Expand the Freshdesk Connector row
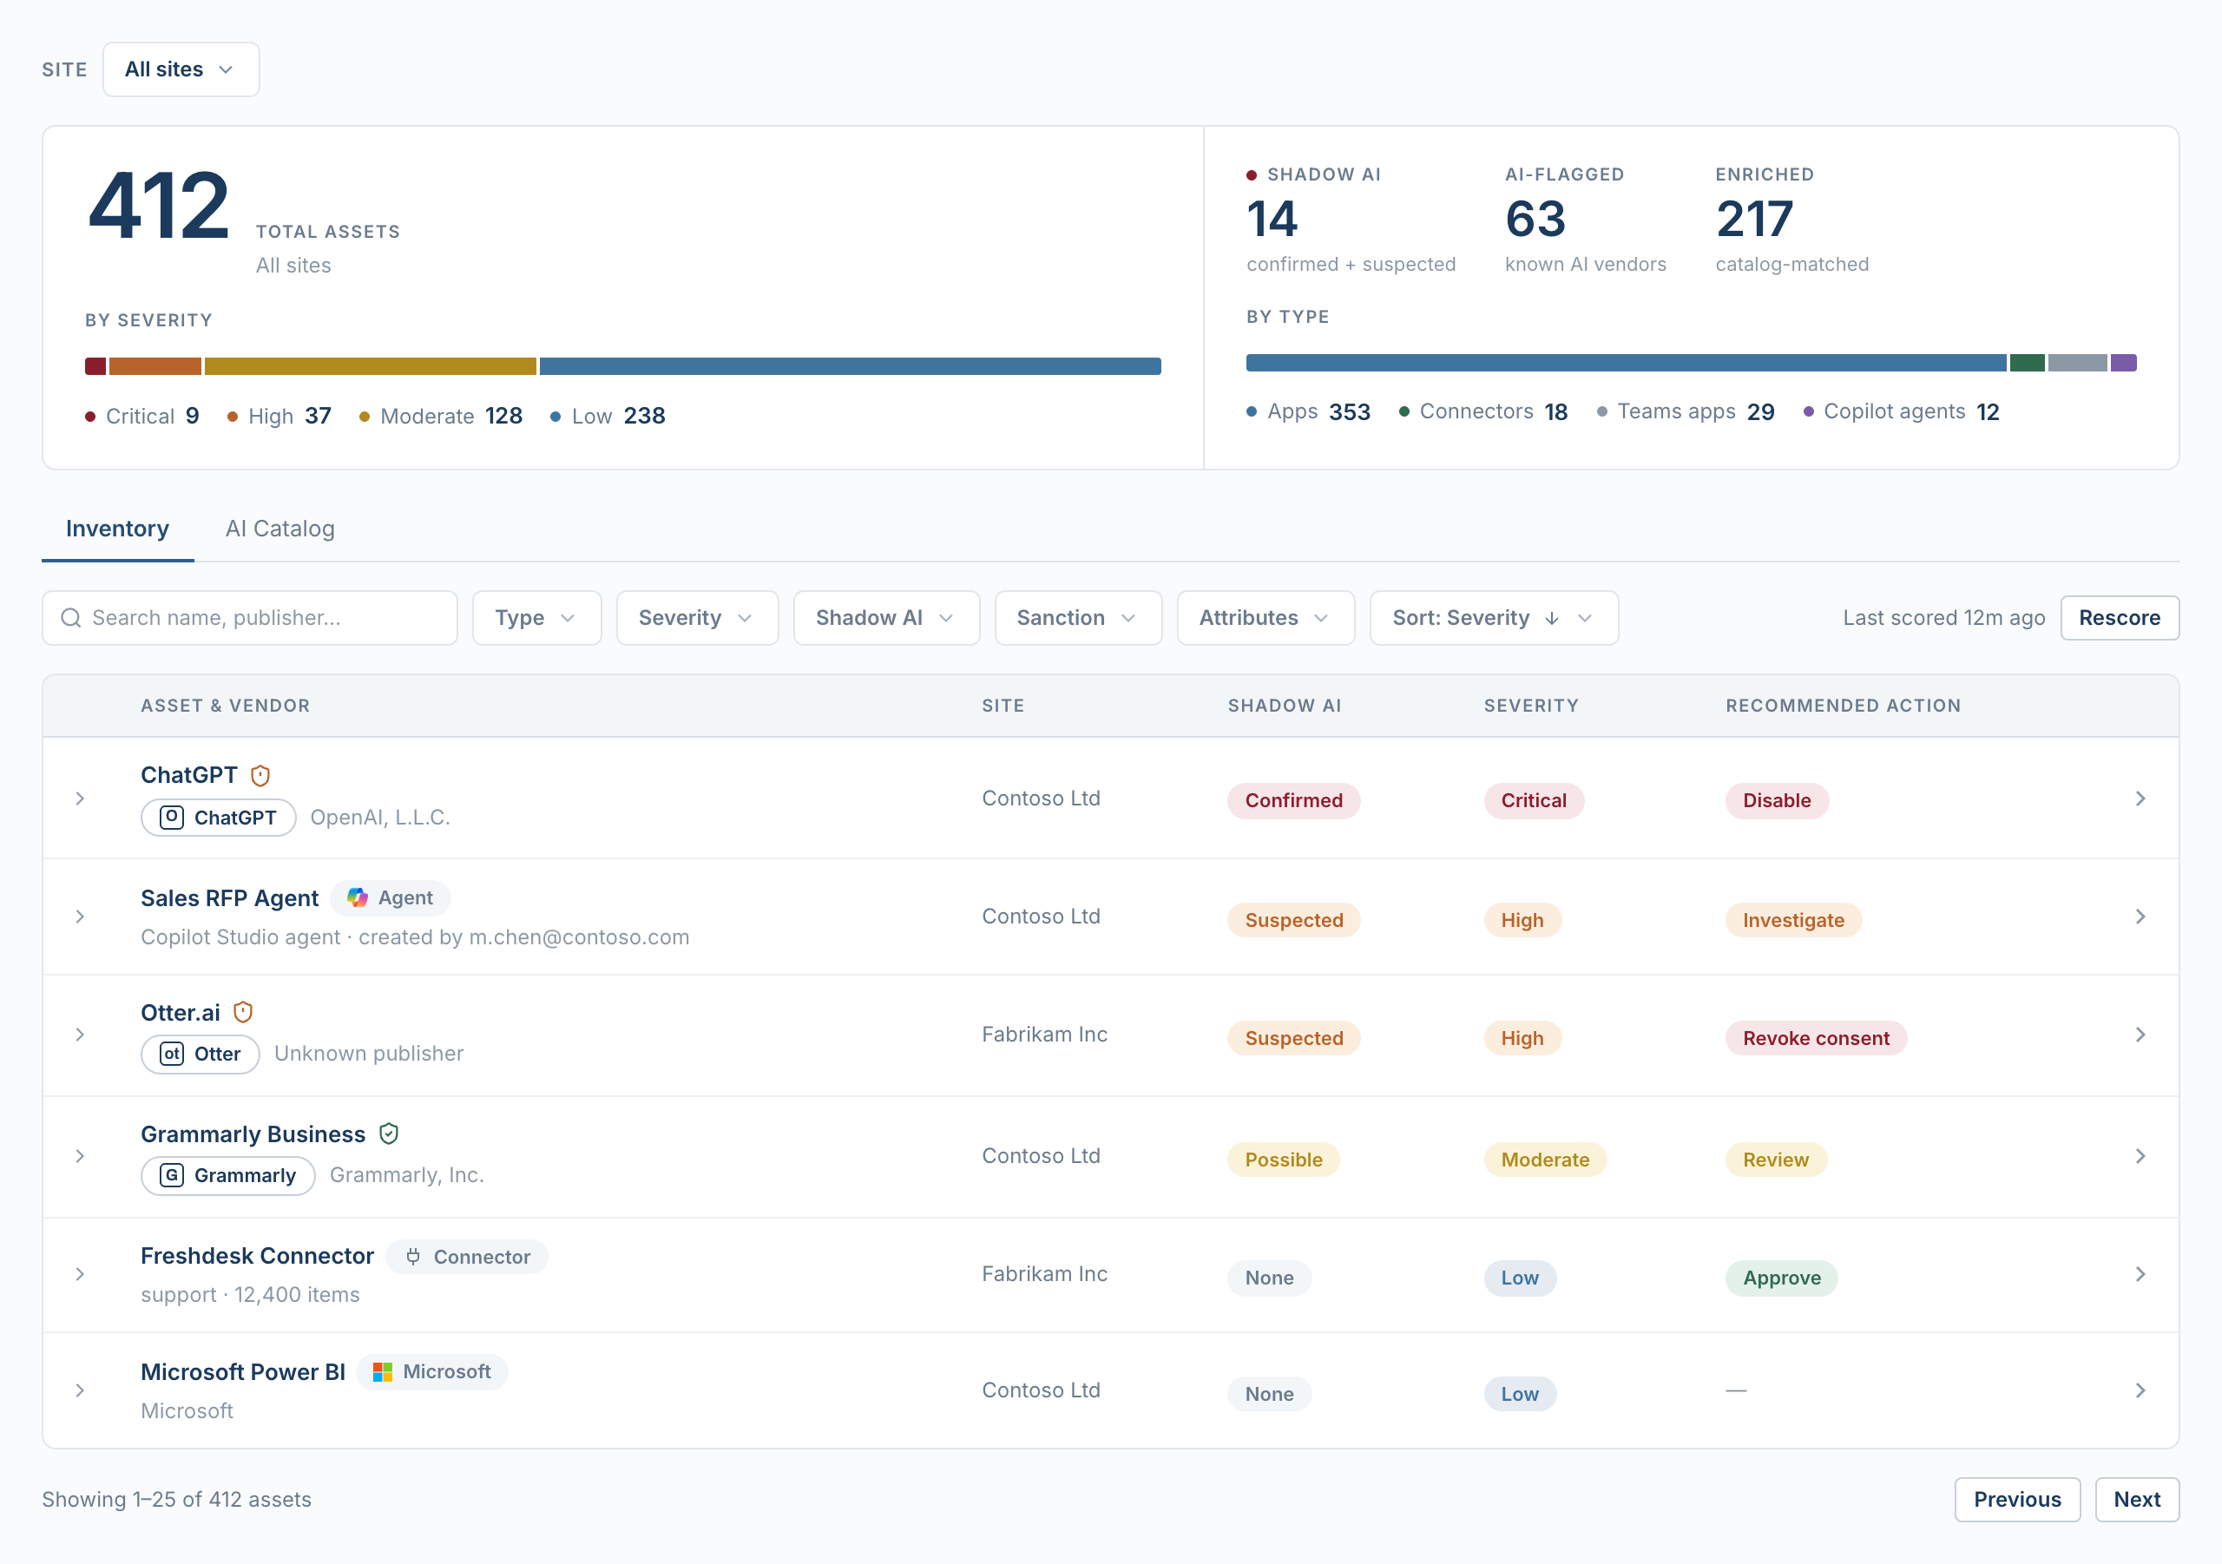Image resolution: width=2222 pixels, height=1564 pixels. 81,1273
